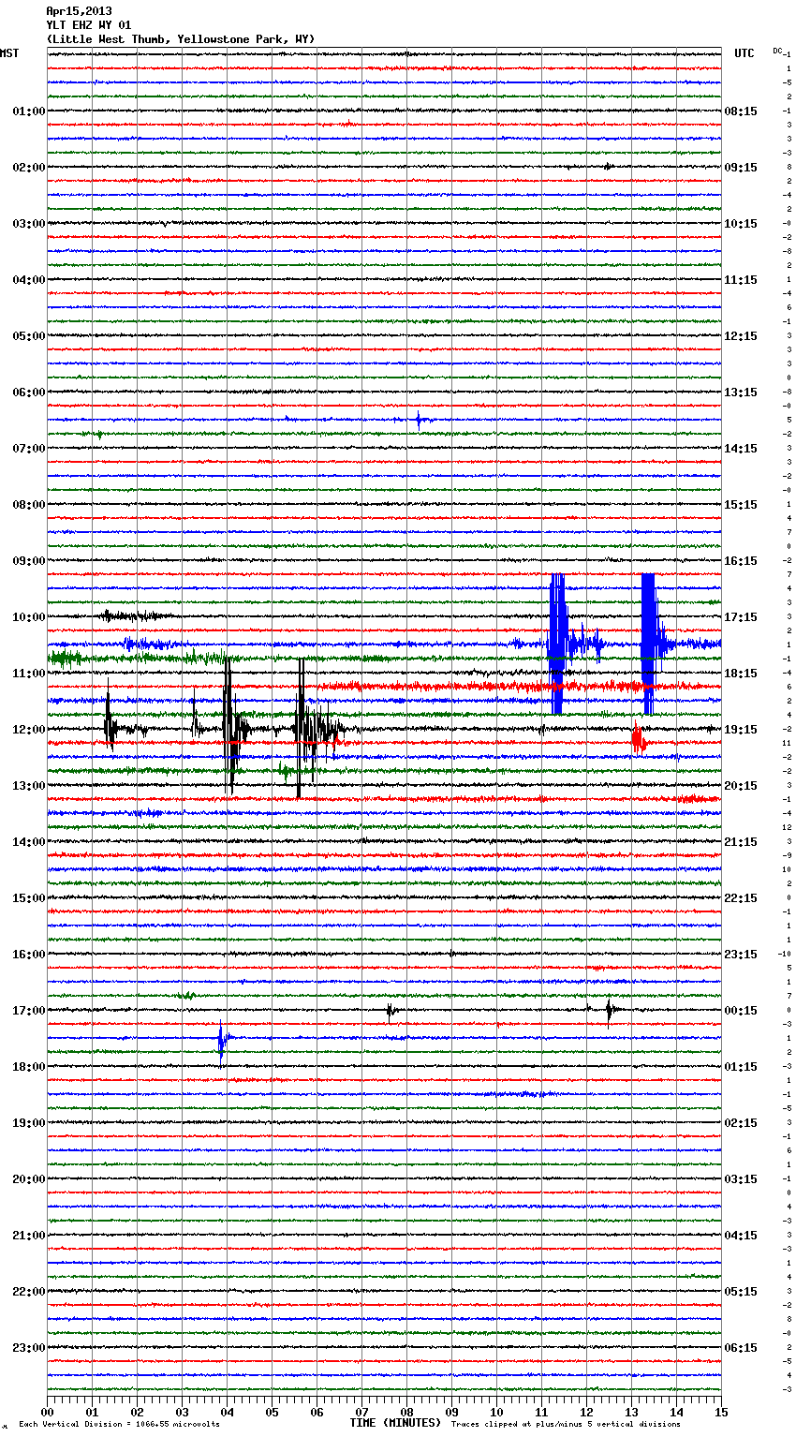796x1437 pixels.
Task: Select the 14:00 MST row label
Action: click(29, 842)
